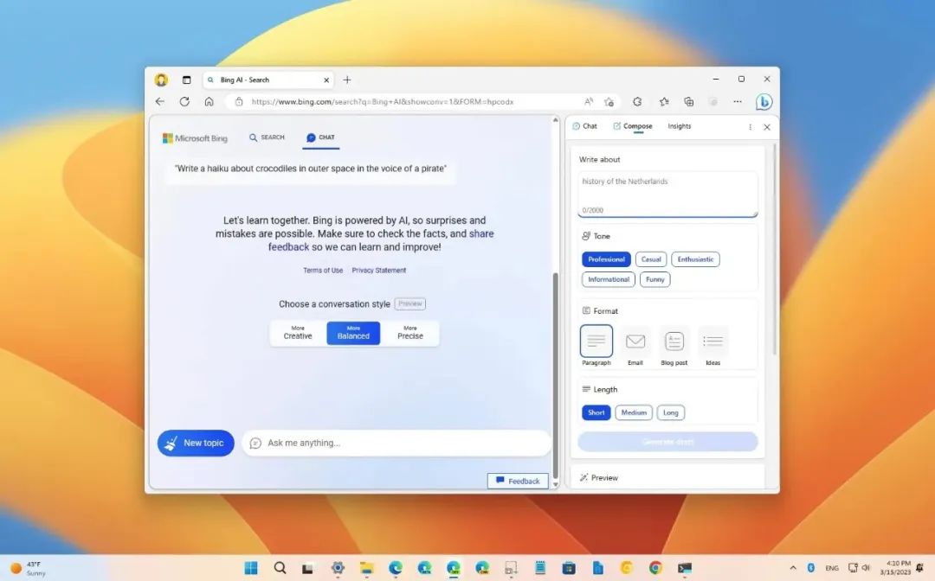Open the Privacy Statement link
This screenshot has width=935, height=581.
click(378, 271)
